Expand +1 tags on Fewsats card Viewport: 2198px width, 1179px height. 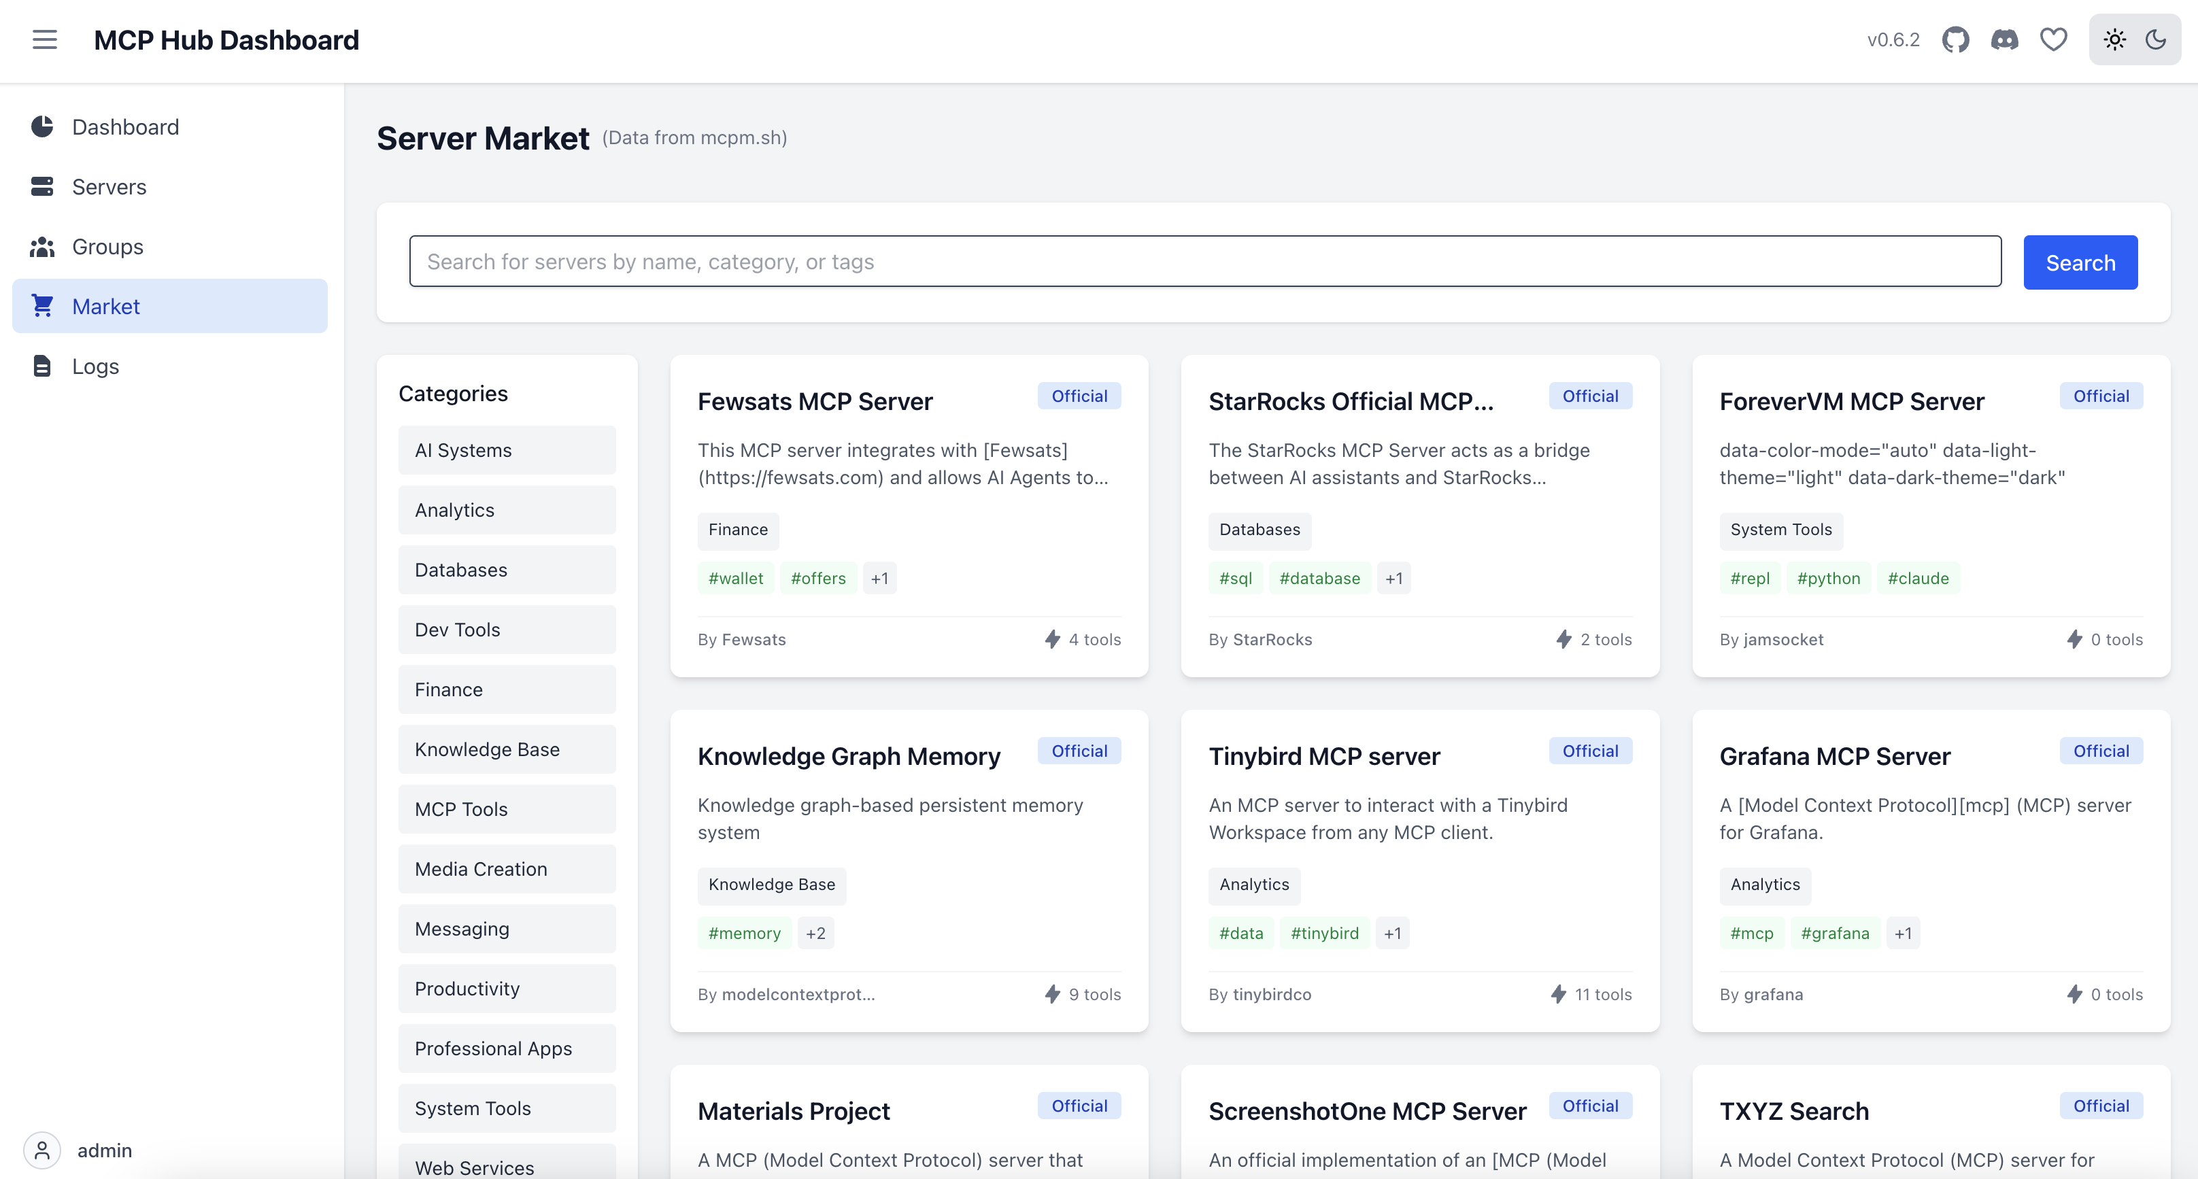click(879, 579)
